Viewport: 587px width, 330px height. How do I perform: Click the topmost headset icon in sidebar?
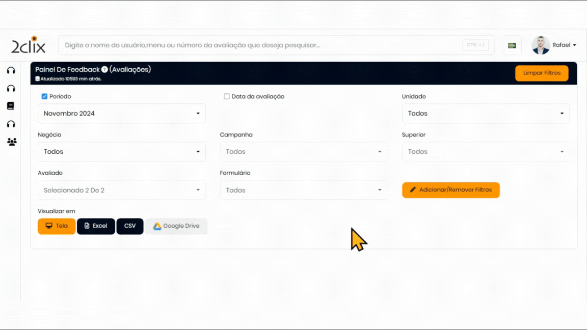11,70
